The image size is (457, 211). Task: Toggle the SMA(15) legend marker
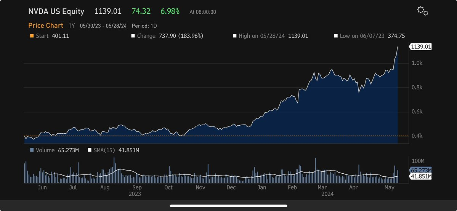[90, 150]
